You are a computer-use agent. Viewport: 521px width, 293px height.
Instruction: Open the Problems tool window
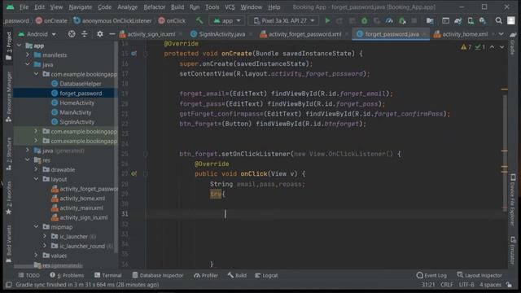67,275
